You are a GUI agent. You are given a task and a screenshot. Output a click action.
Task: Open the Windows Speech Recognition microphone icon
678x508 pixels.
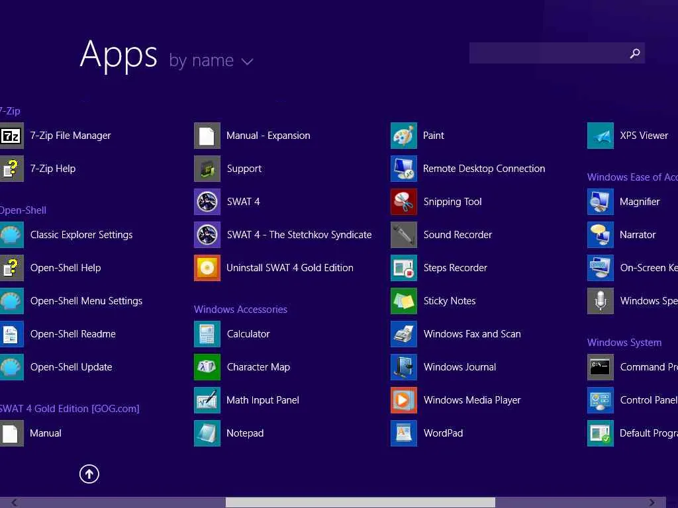pyautogui.click(x=601, y=301)
